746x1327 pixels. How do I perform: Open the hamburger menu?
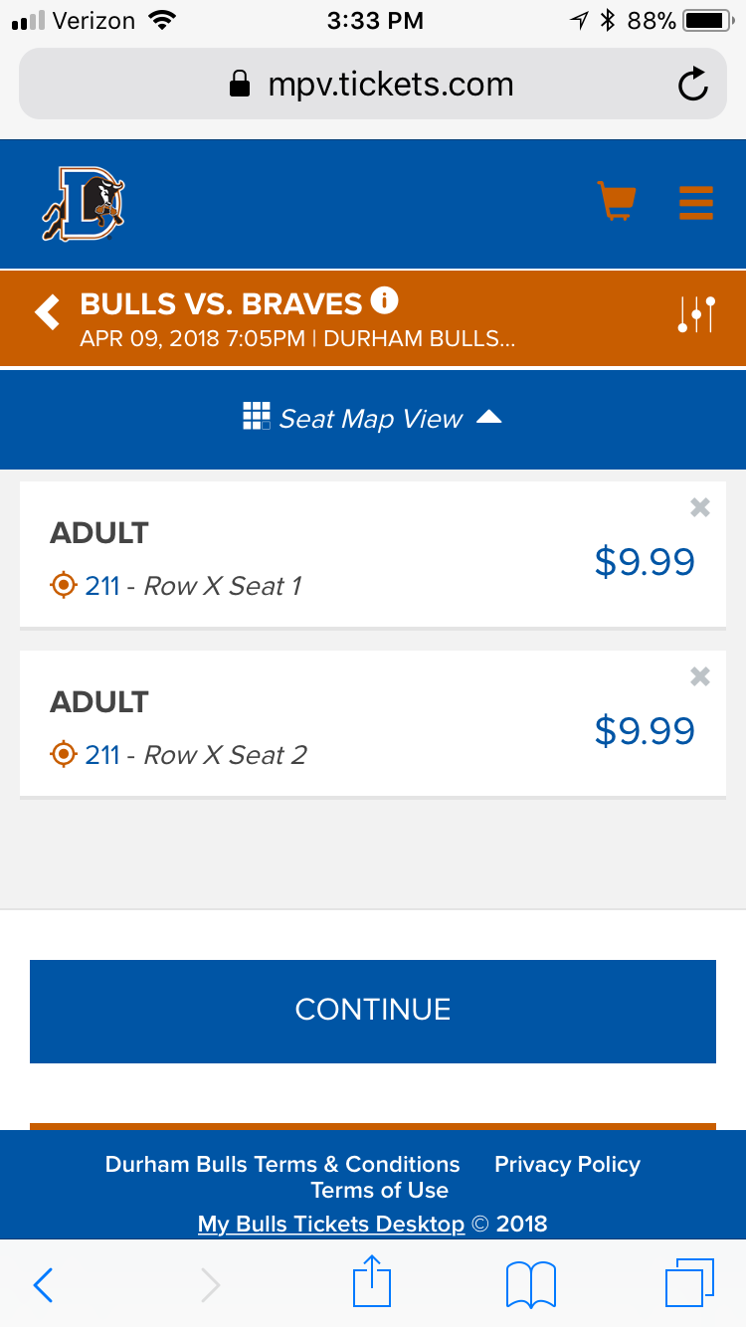click(x=696, y=202)
